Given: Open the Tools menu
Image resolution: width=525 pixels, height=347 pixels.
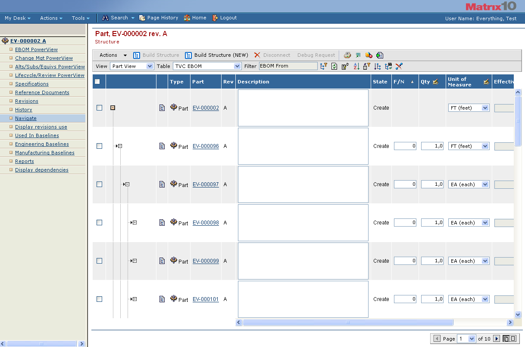Looking at the screenshot, I should (81, 18).
